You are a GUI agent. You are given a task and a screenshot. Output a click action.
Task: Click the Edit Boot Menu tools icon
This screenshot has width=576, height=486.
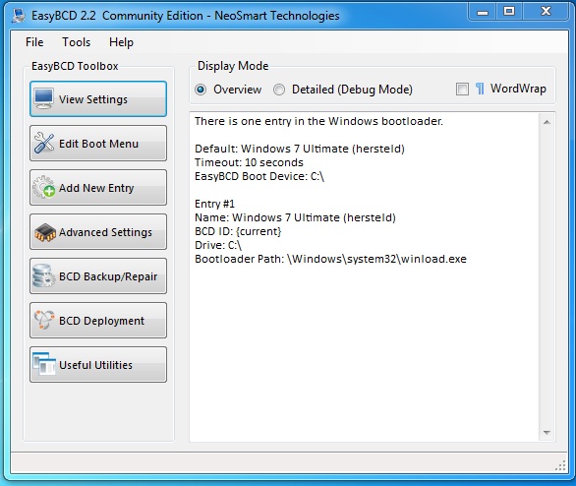click(x=43, y=143)
